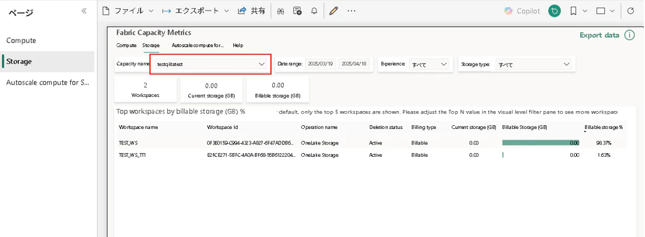
Task: Open the subscribe to report icon
Action: coord(297,11)
